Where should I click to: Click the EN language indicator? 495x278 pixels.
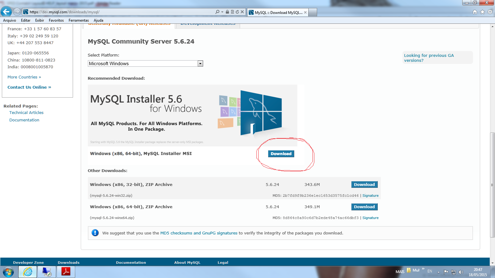point(430,271)
